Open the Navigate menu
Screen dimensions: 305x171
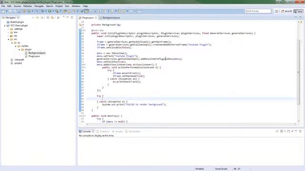pos(39,6)
